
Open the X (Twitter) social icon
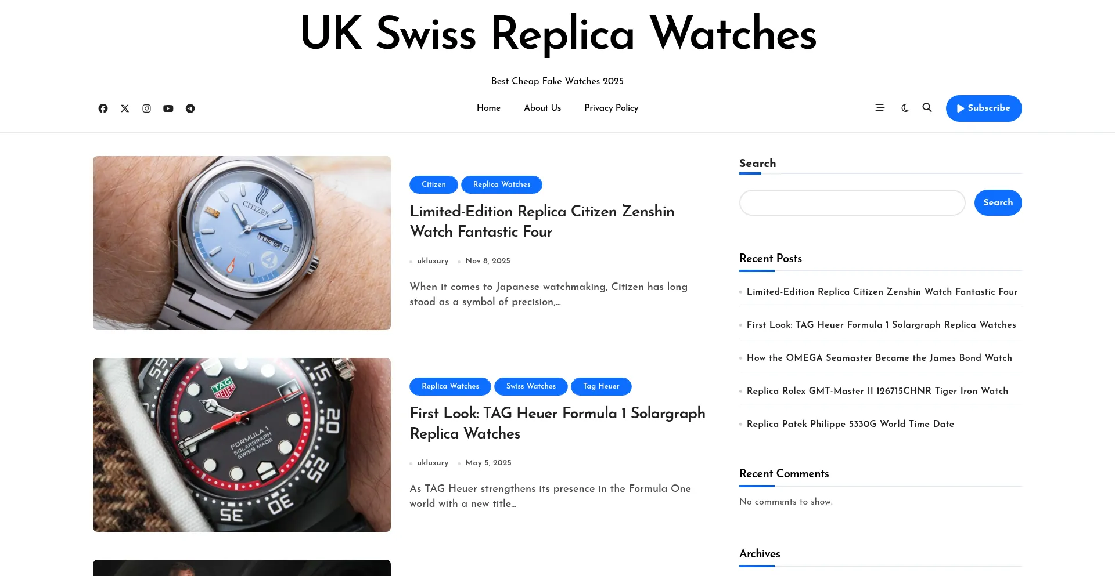point(125,108)
